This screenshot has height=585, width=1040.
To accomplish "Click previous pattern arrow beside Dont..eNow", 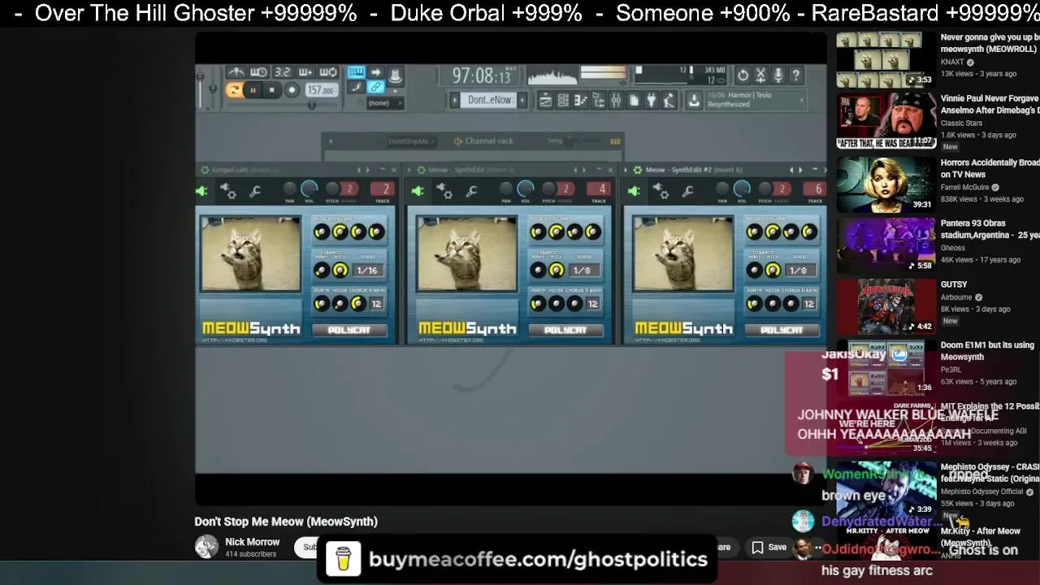I will (x=456, y=100).
